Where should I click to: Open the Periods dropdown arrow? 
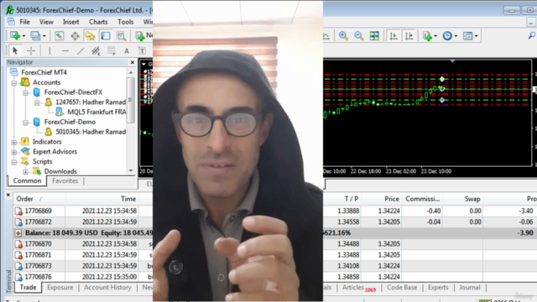click(x=456, y=36)
